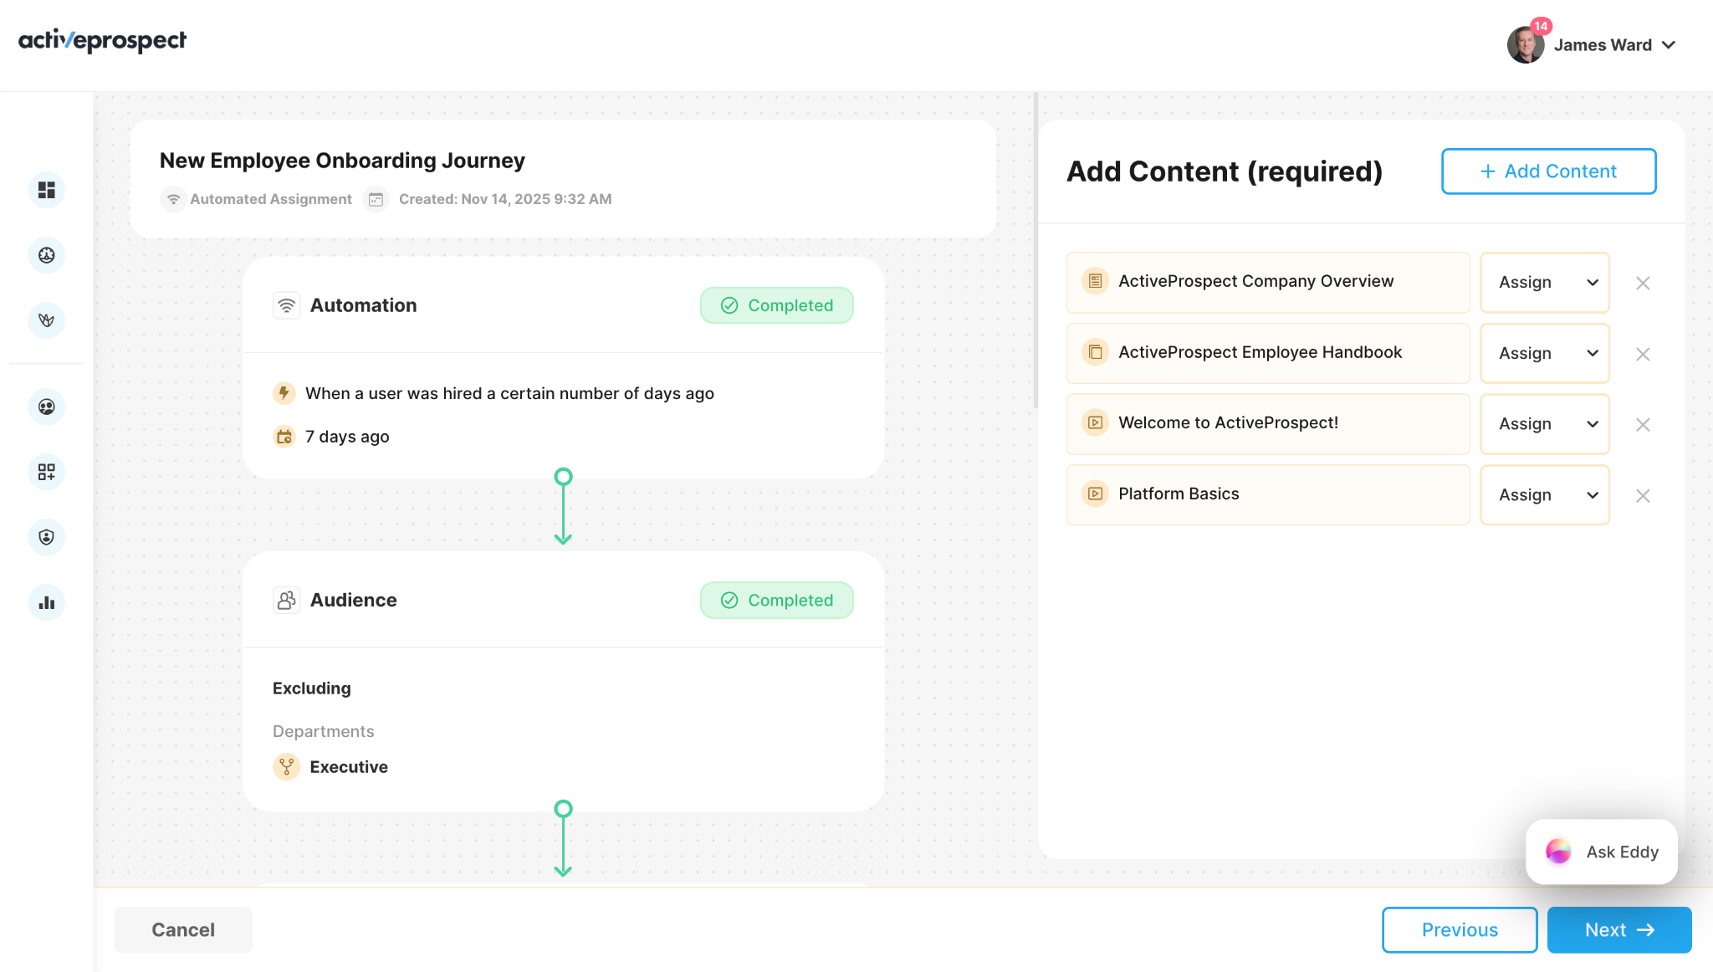Select the gauge/performance sidebar icon
The height and width of the screenshot is (972, 1713).
(46, 256)
